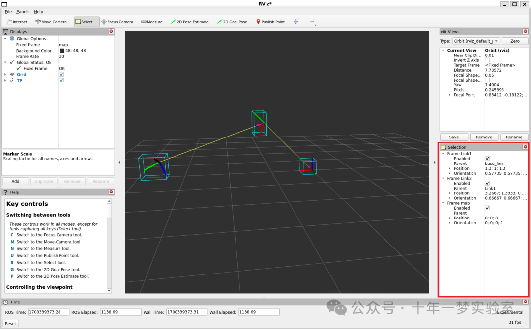Viewport: 531px width, 329px height.
Task: Close the Help panel
Action: (111, 192)
